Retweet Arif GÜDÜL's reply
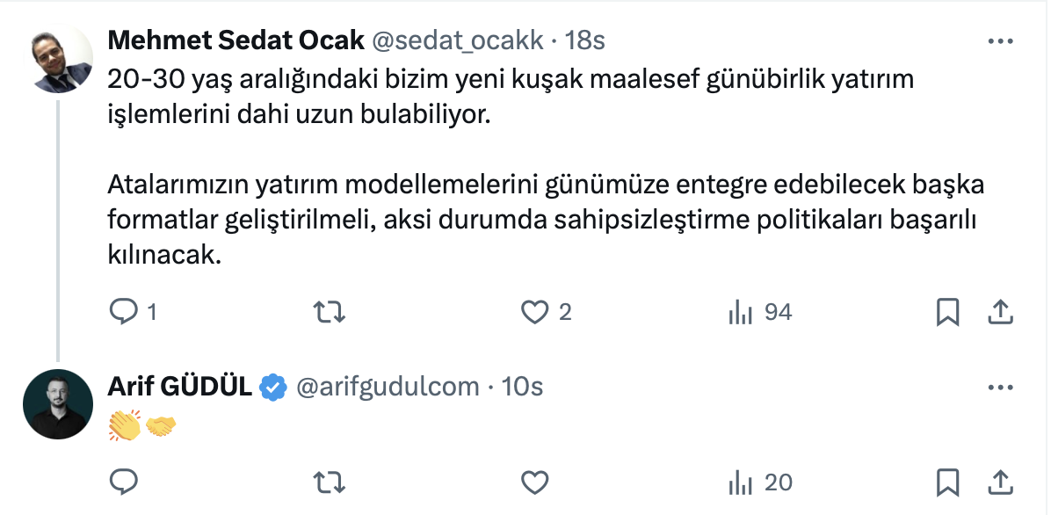 [x=329, y=482]
